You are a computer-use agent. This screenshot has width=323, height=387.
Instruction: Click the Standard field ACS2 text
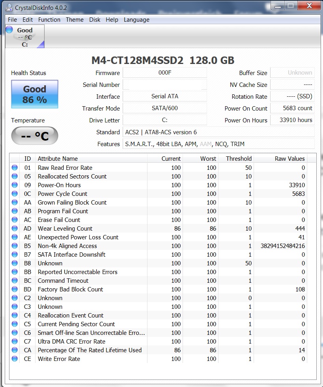coord(218,132)
